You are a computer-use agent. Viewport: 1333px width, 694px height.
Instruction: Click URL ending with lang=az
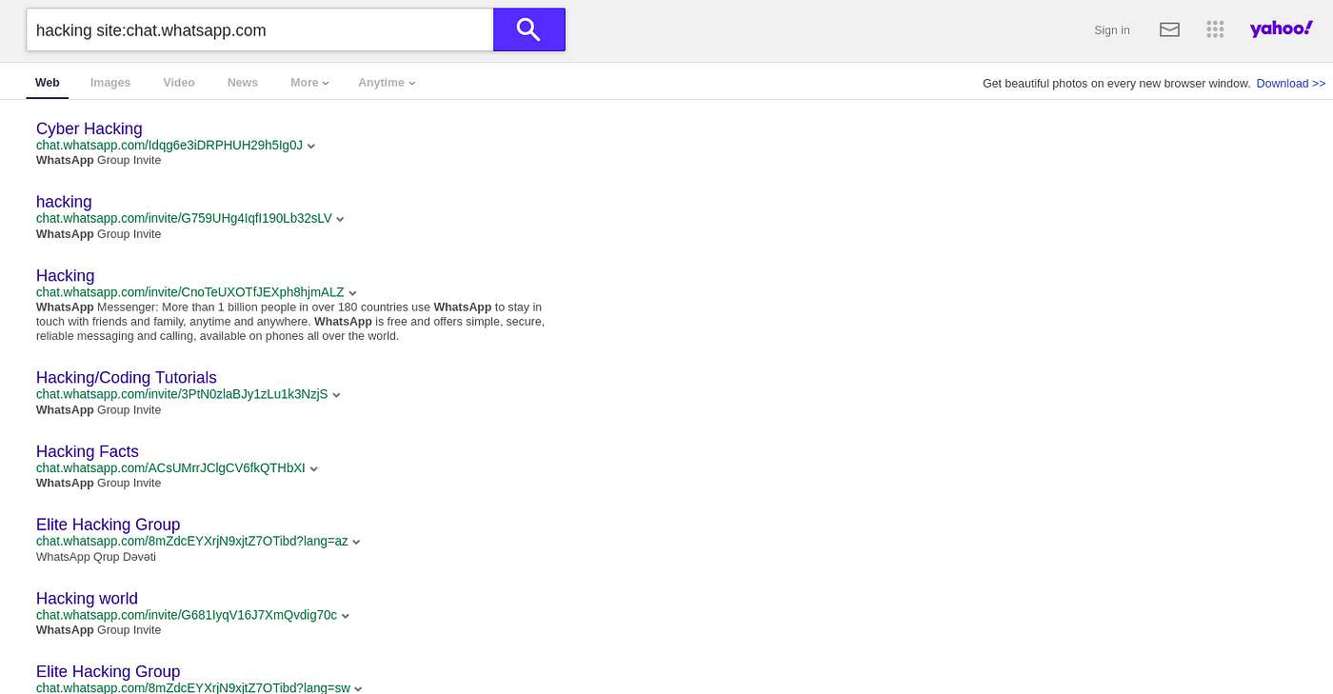click(x=192, y=541)
